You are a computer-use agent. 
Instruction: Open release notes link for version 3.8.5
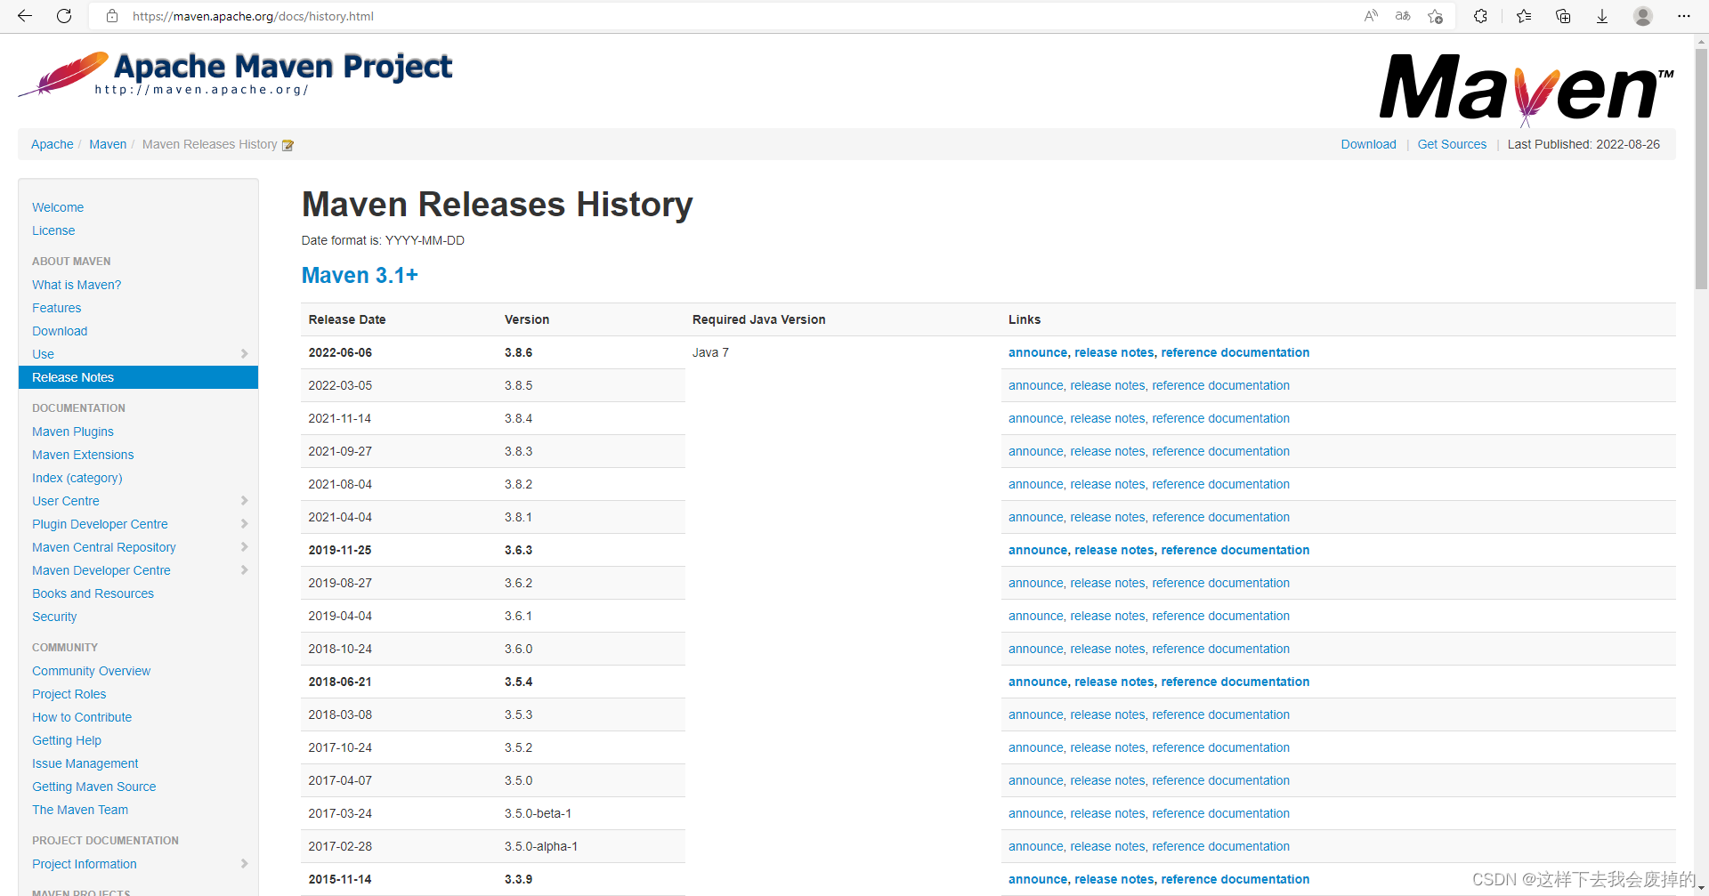click(x=1107, y=385)
